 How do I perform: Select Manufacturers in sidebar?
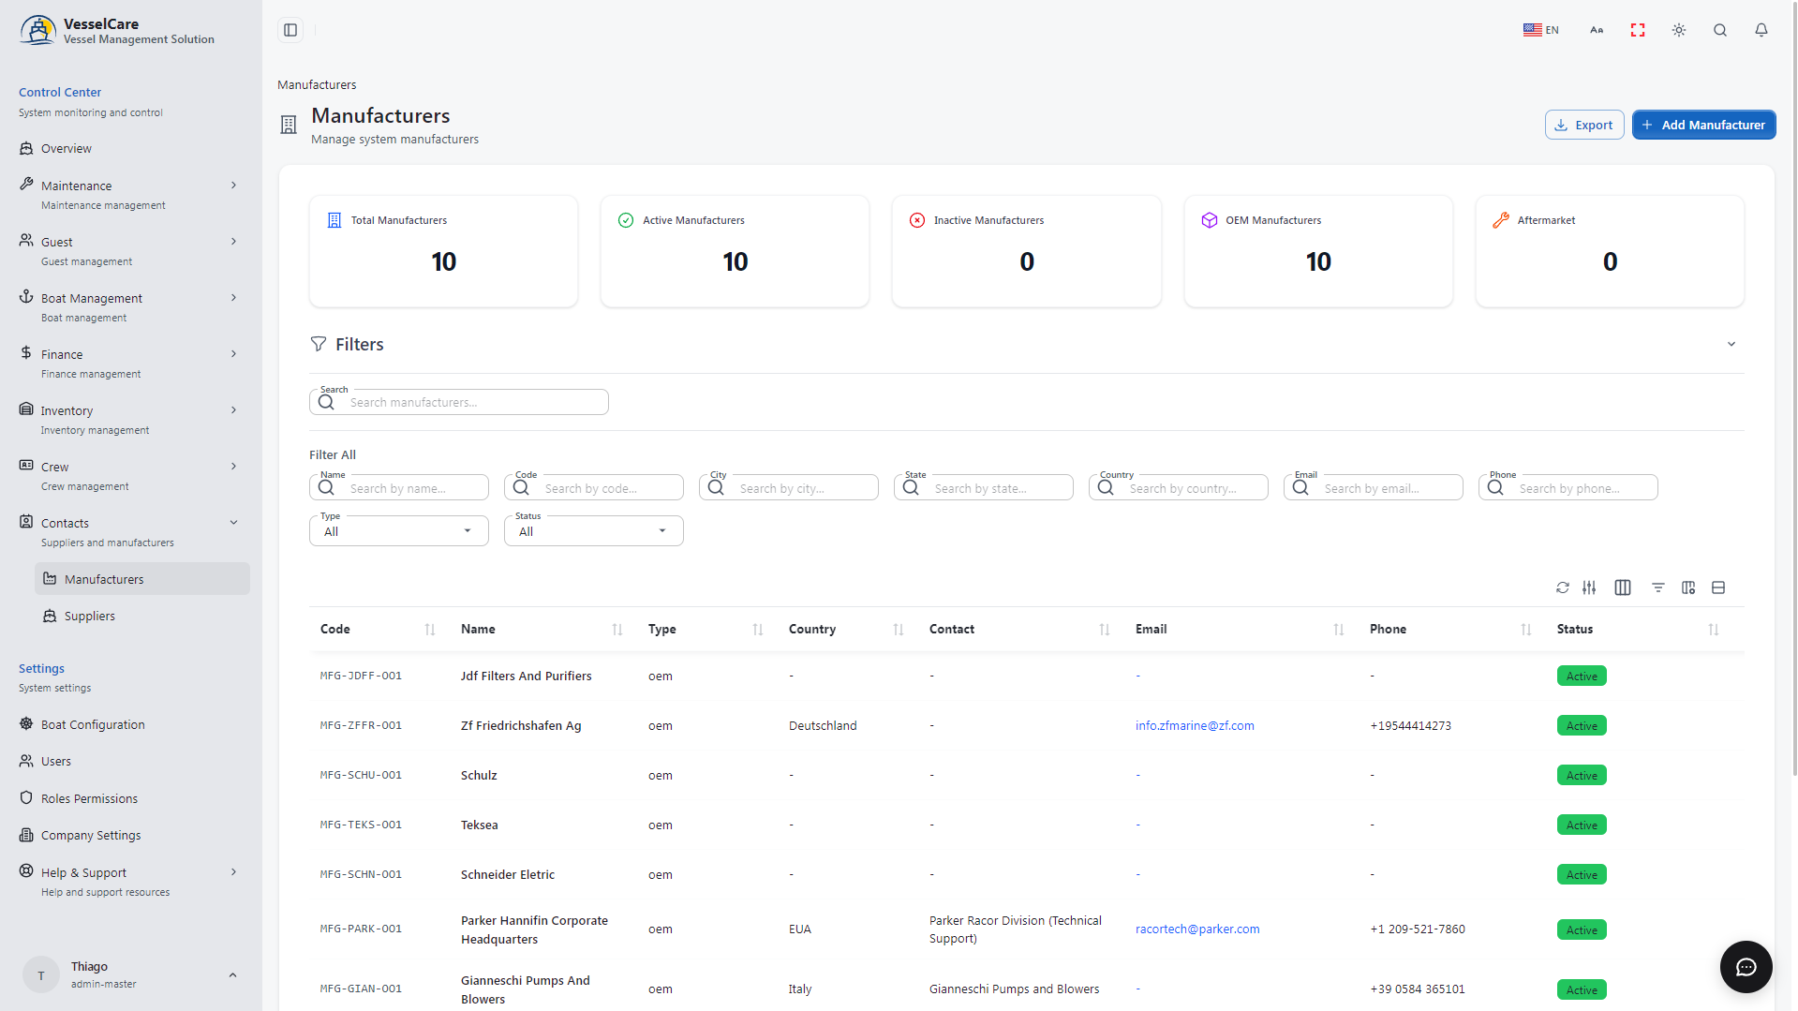point(142,579)
